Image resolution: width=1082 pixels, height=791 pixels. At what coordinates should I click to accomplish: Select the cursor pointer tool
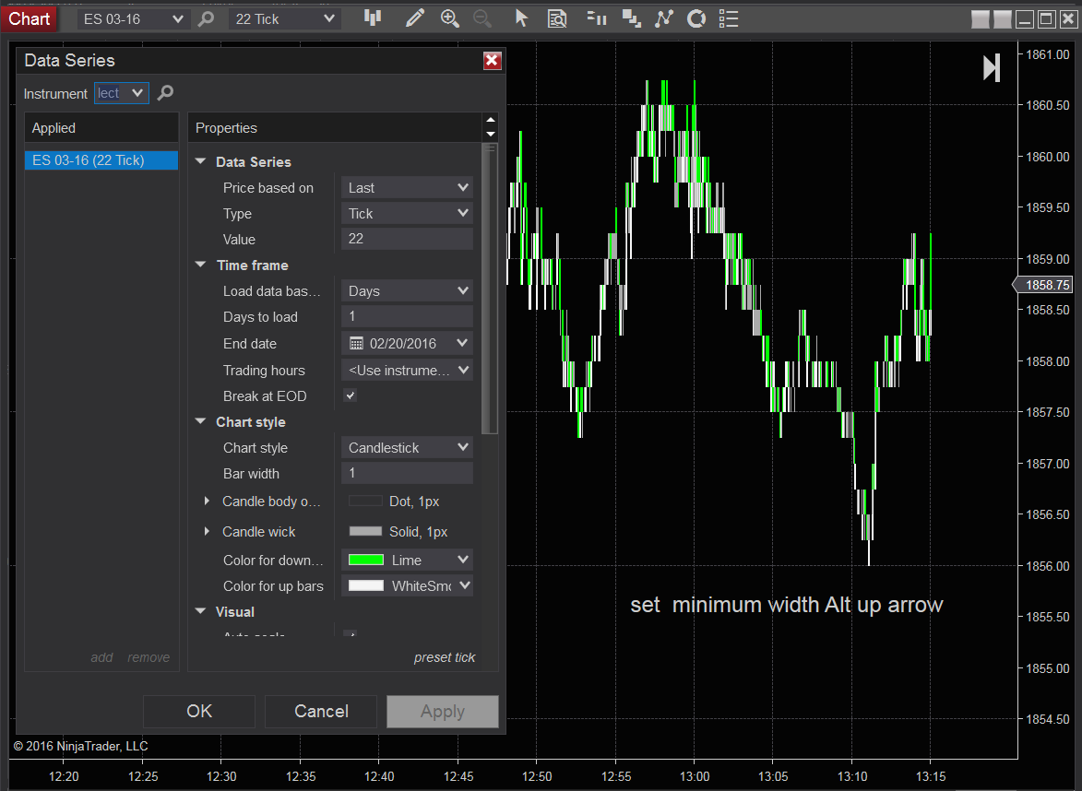pyautogui.click(x=521, y=18)
